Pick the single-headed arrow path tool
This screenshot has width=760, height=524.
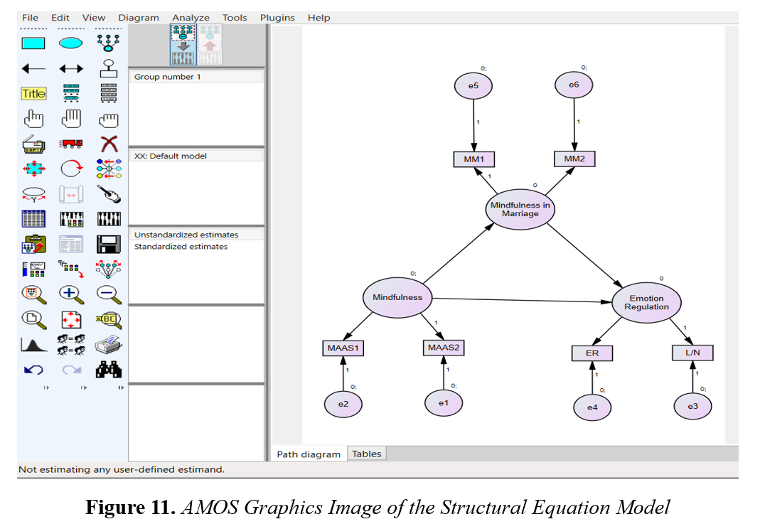click(33, 69)
